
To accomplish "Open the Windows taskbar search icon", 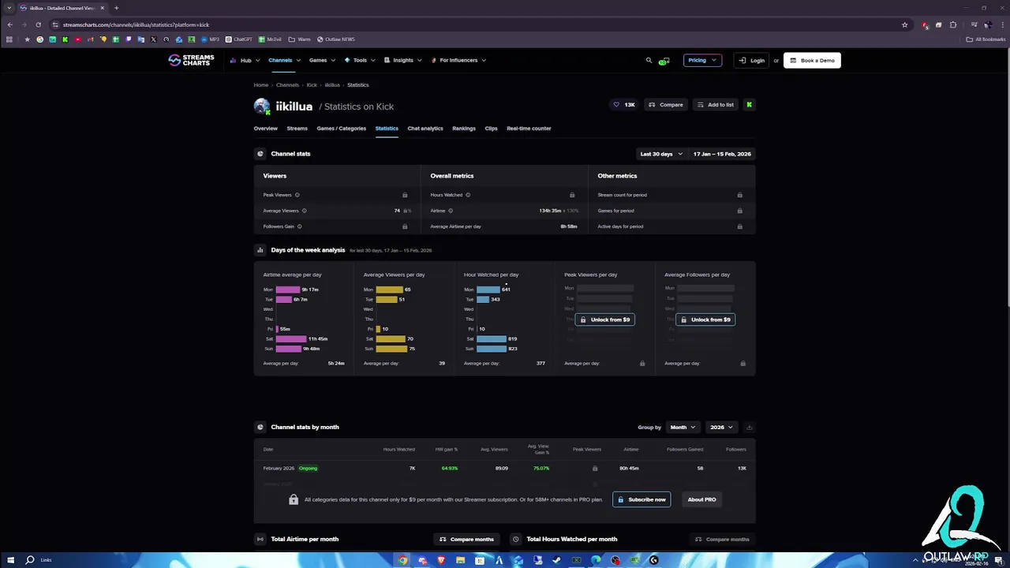I will coord(30,560).
